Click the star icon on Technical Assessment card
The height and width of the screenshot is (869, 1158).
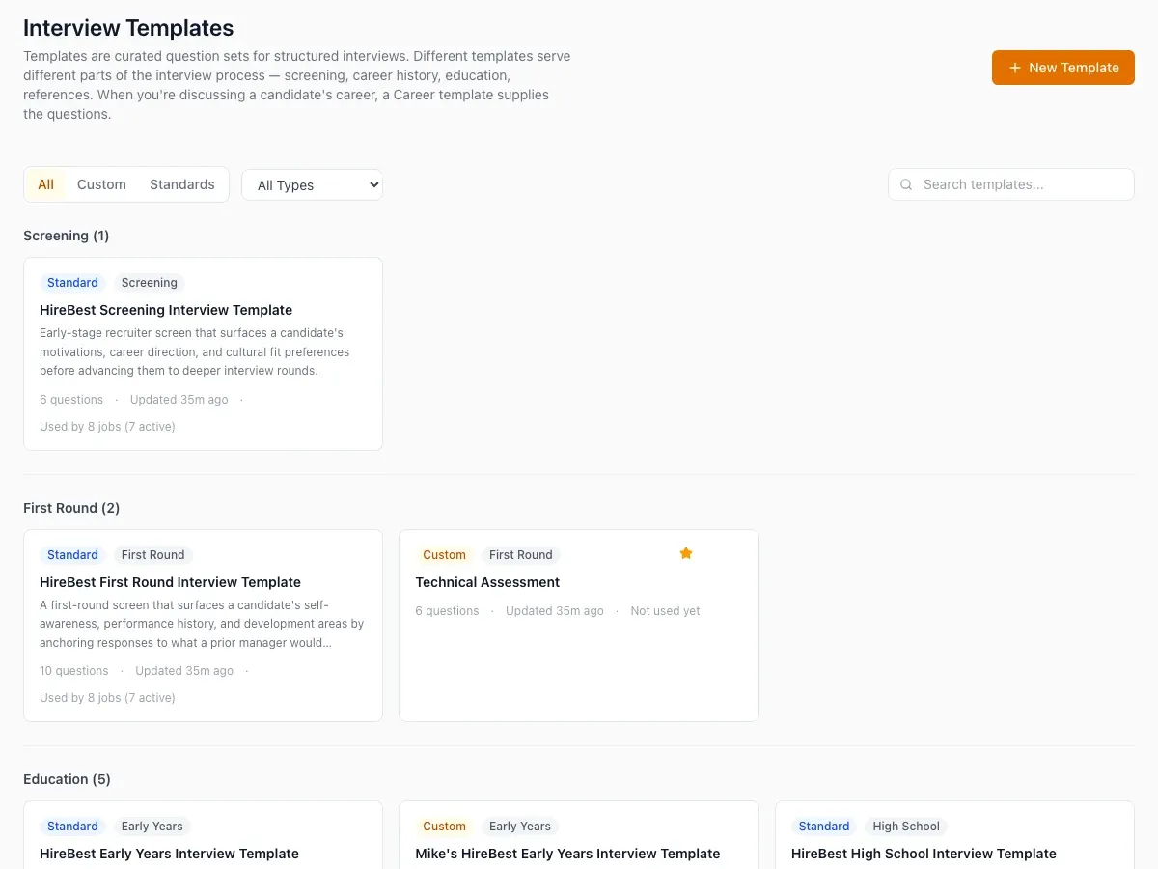[x=686, y=553]
